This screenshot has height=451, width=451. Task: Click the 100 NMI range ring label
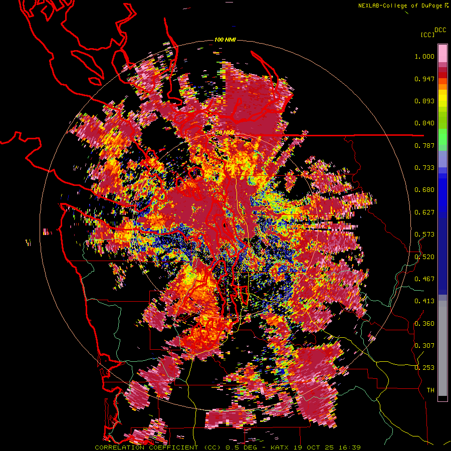click(x=225, y=40)
